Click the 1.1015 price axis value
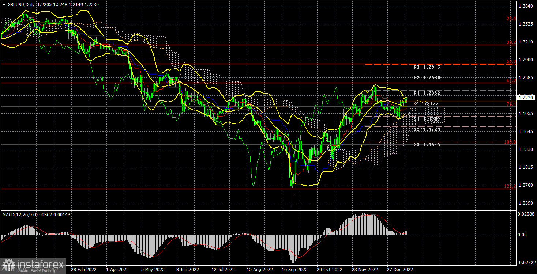537x274 pixels. [526, 167]
